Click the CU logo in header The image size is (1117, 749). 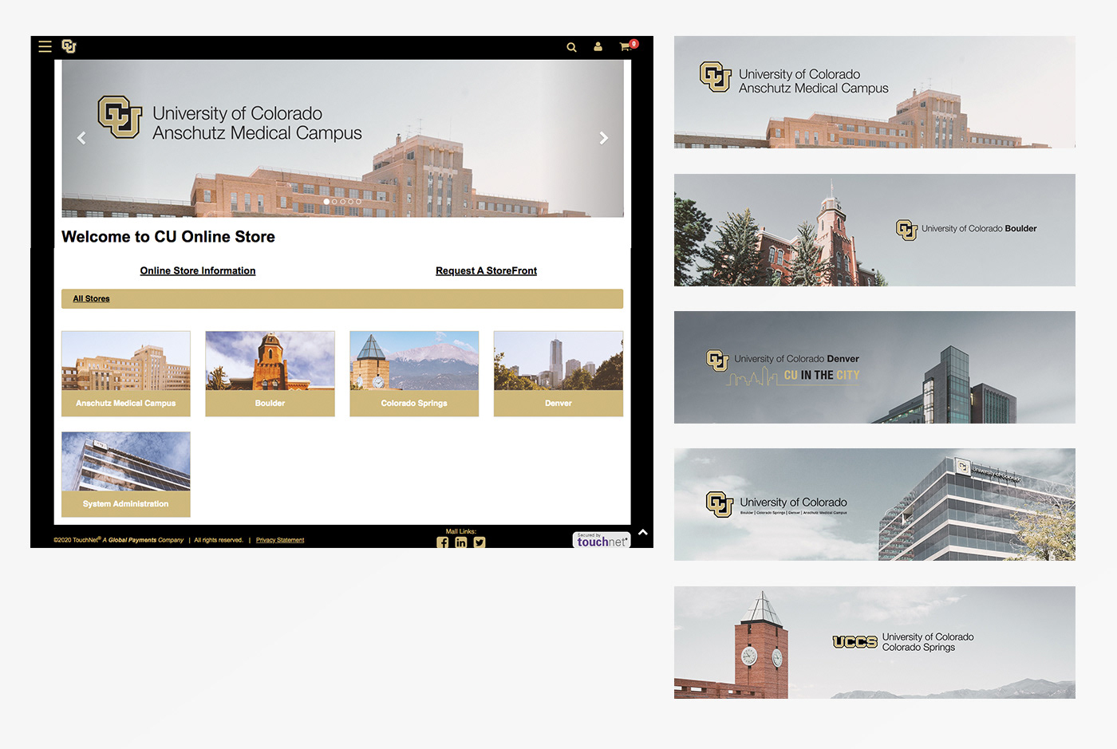[69, 46]
